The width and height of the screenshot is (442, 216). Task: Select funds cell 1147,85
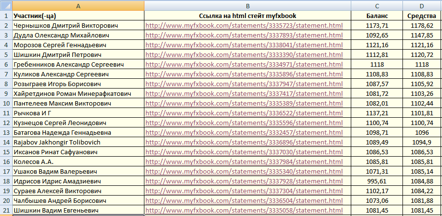pyautogui.click(x=422, y=36)
